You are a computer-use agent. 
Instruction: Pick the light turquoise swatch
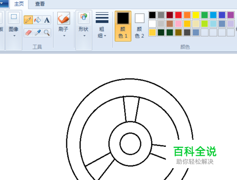(x=213, y=24)
